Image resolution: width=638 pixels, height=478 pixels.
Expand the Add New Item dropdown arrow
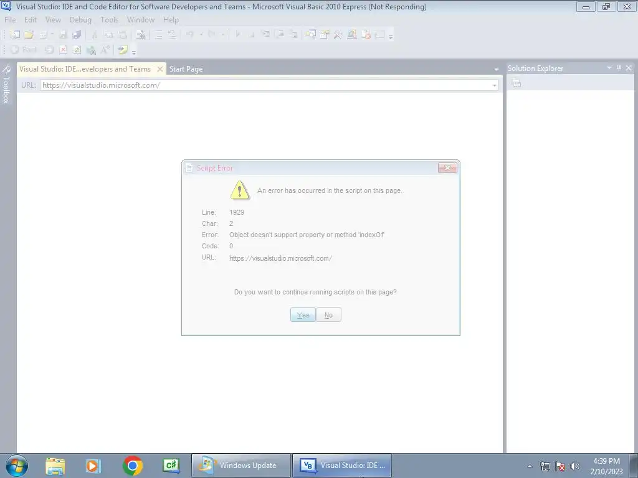pos(52,35)
